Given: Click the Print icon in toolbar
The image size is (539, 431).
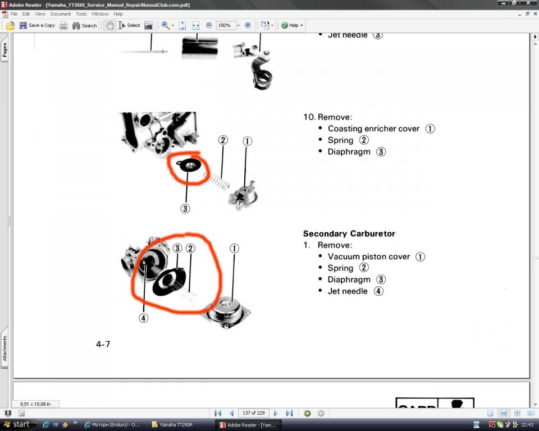Looking at the screenshot, I should [x=63, y=25].
